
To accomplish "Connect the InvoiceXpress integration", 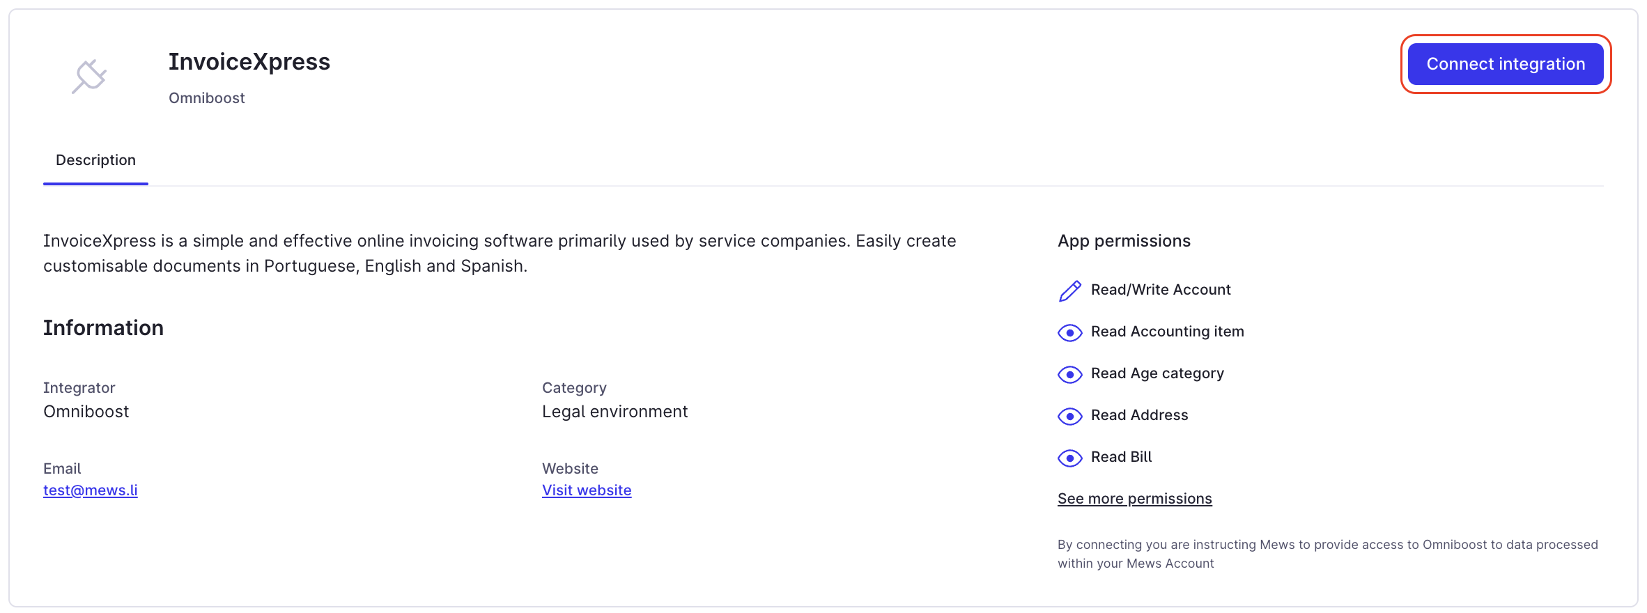I will [1506, 64].
